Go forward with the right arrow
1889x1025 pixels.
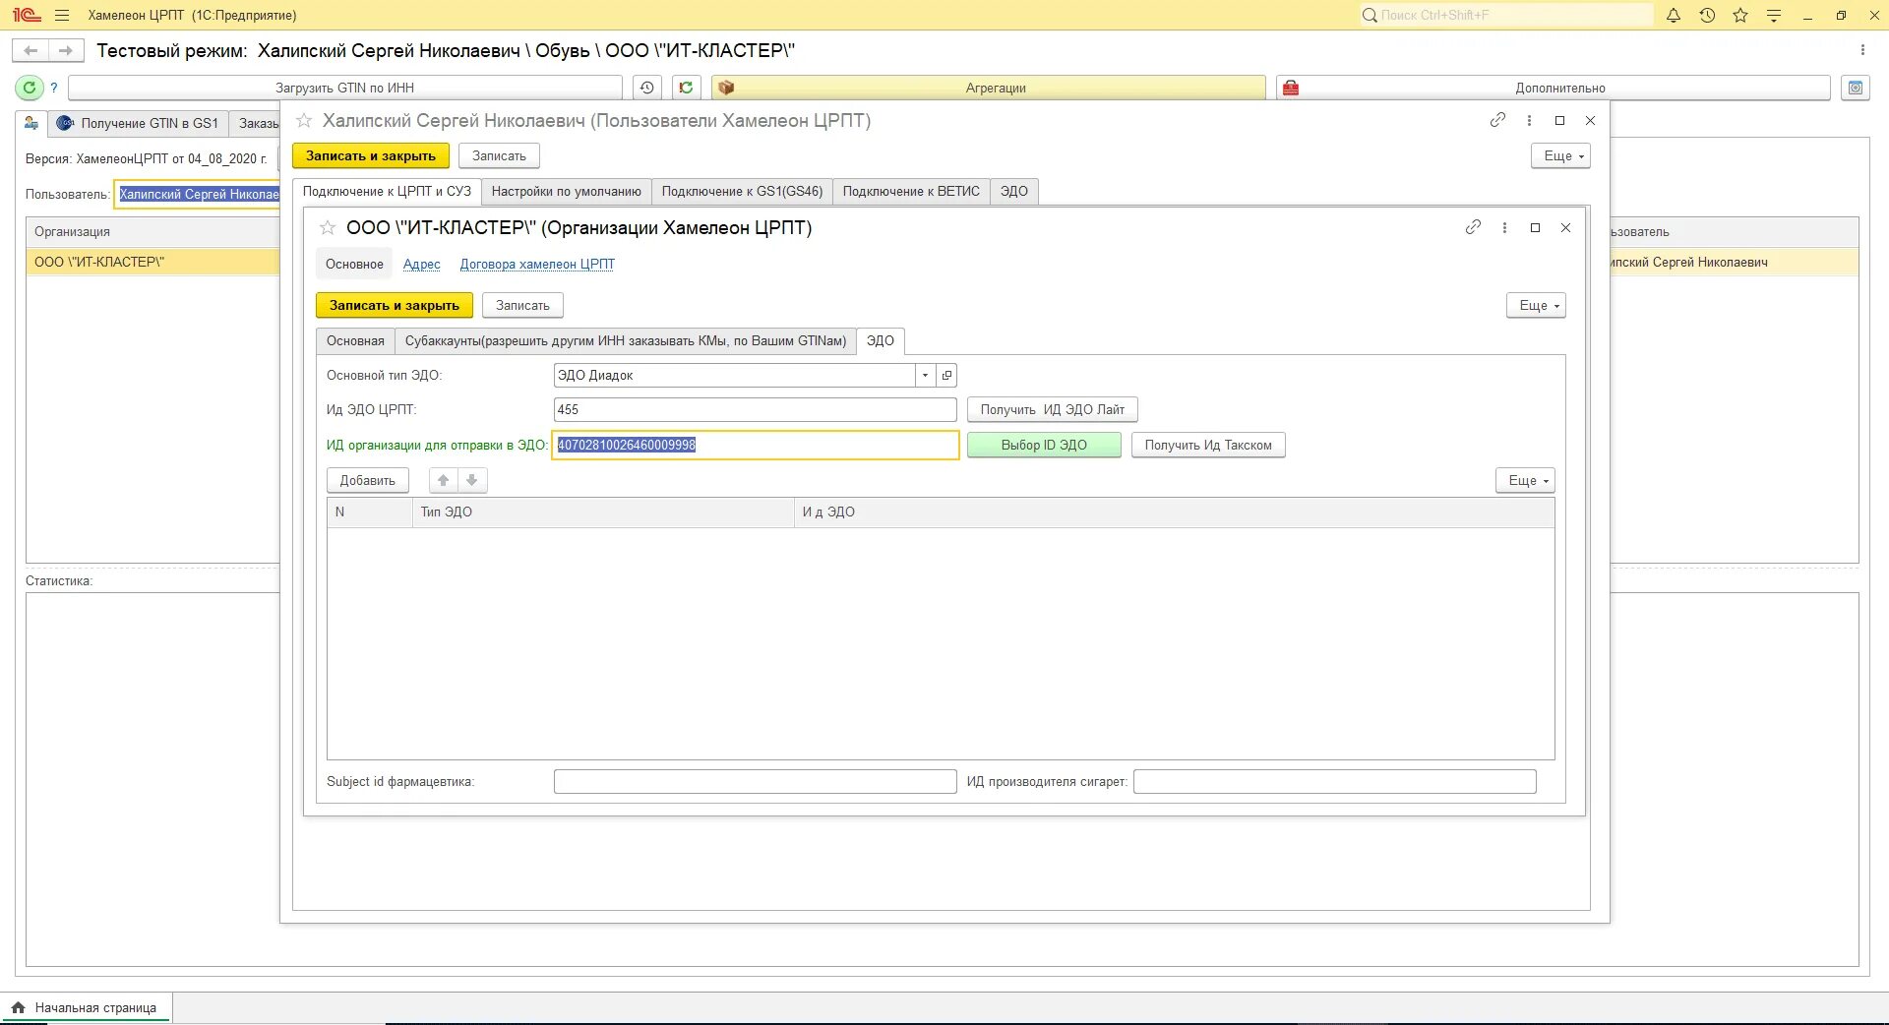click(x=65, y=50)
